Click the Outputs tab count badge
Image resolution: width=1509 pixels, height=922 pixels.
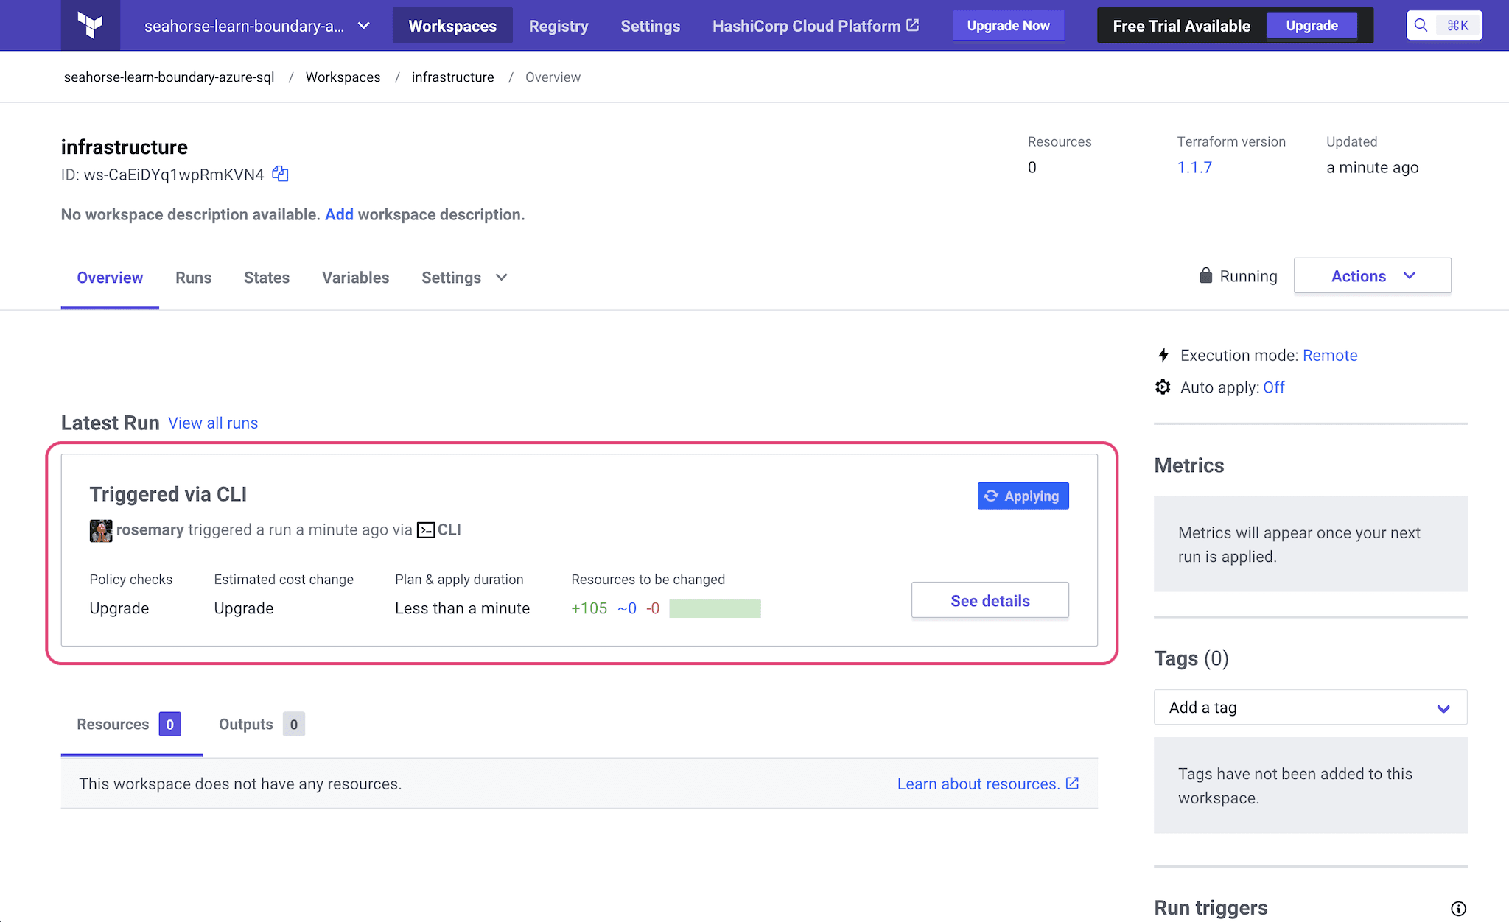point(294,725)
